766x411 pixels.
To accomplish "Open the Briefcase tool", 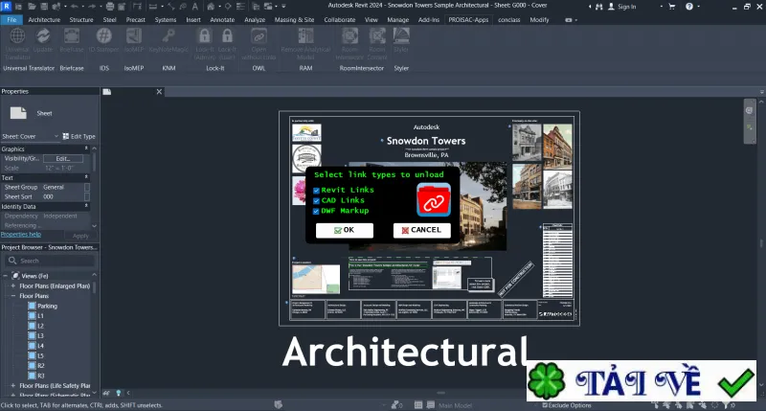I will [x=71, y=40].
